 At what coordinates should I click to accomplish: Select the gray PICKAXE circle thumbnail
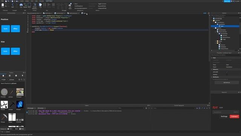pos(4,92)
